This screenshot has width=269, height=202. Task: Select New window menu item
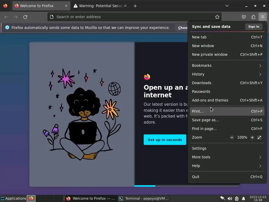pos(227,46)
